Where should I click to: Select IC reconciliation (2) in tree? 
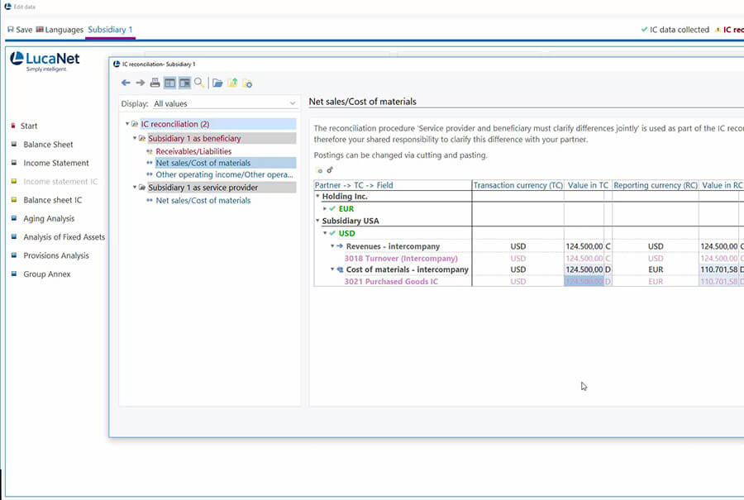coord(175,124)
